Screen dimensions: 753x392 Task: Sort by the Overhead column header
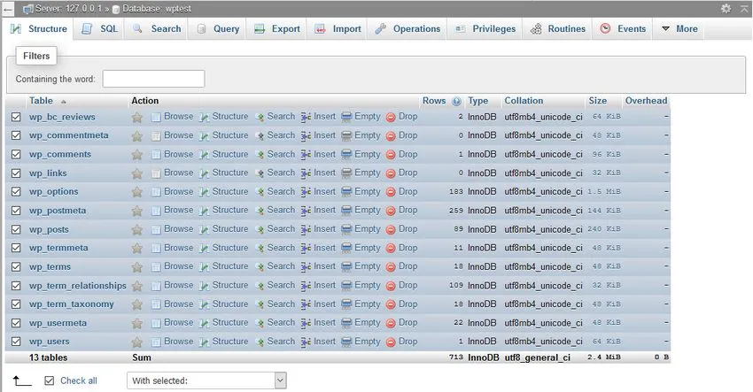646,101
